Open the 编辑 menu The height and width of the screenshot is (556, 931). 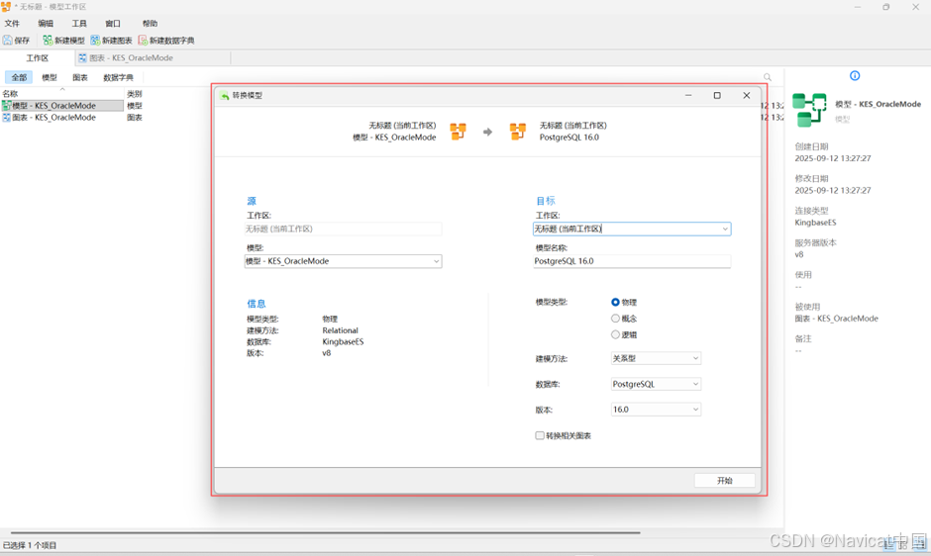point(46,24)
